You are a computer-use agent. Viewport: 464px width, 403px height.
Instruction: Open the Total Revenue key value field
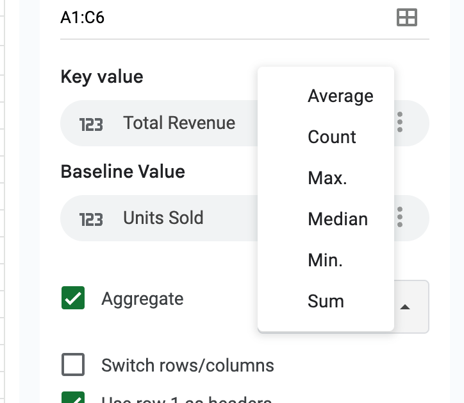179,123
